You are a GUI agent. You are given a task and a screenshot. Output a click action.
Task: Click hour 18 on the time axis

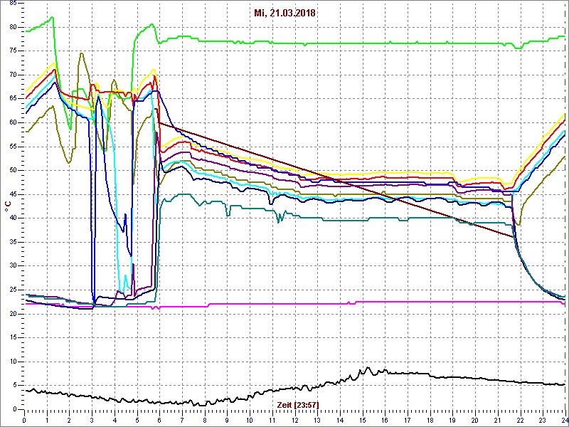pyautogui.click(x=430, y=420)
